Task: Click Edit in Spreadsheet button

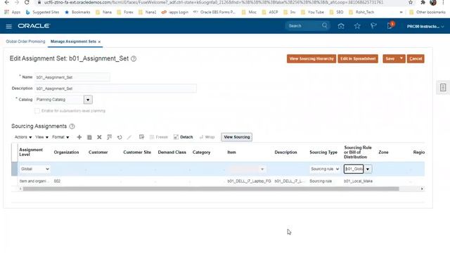Action: coord(358,58)
